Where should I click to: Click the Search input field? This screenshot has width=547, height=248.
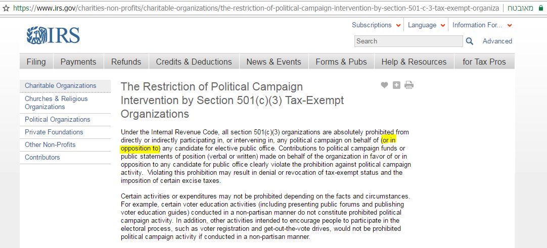(x=408, y=41)
